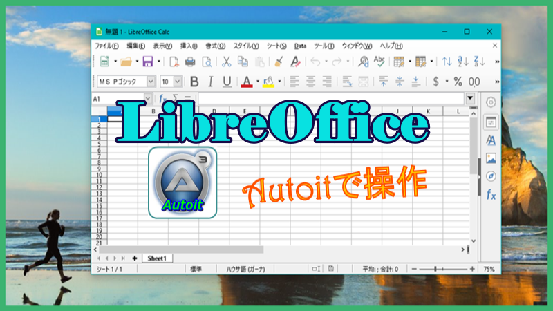
Task: Click the 75% zoom level
Action: coord(489,269)
